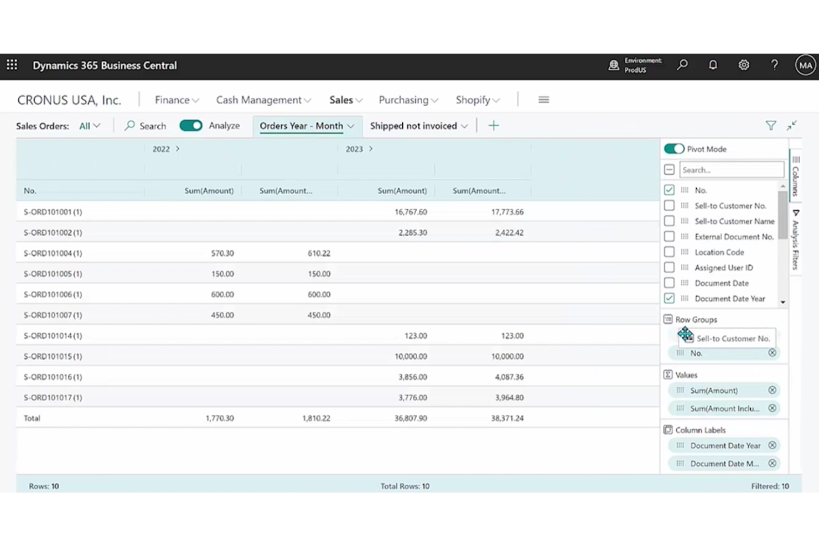The image size is (819, 546).
Task: Click Dynamics 365 Business Central title
Action: pos(105,65)
